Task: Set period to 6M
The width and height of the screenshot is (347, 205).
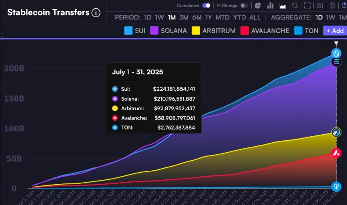Action: pyautogui.click(x=197, y=17)
